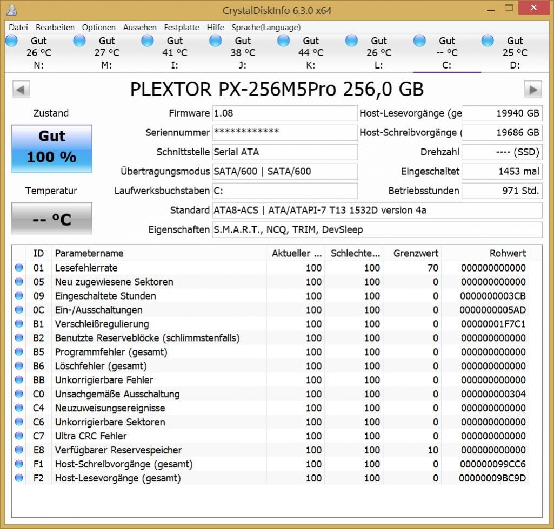Open the Hilfe menu
This screenshot has width=554, height=529.
[215, 28]
